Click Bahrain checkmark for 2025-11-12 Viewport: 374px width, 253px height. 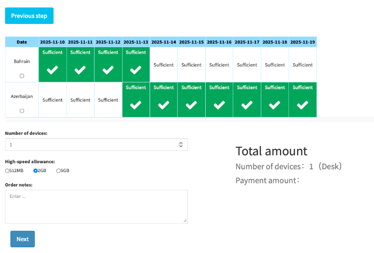(108, 70)
